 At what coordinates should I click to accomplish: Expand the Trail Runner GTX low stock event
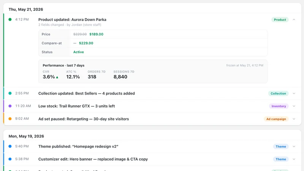[x=294, y=106]
